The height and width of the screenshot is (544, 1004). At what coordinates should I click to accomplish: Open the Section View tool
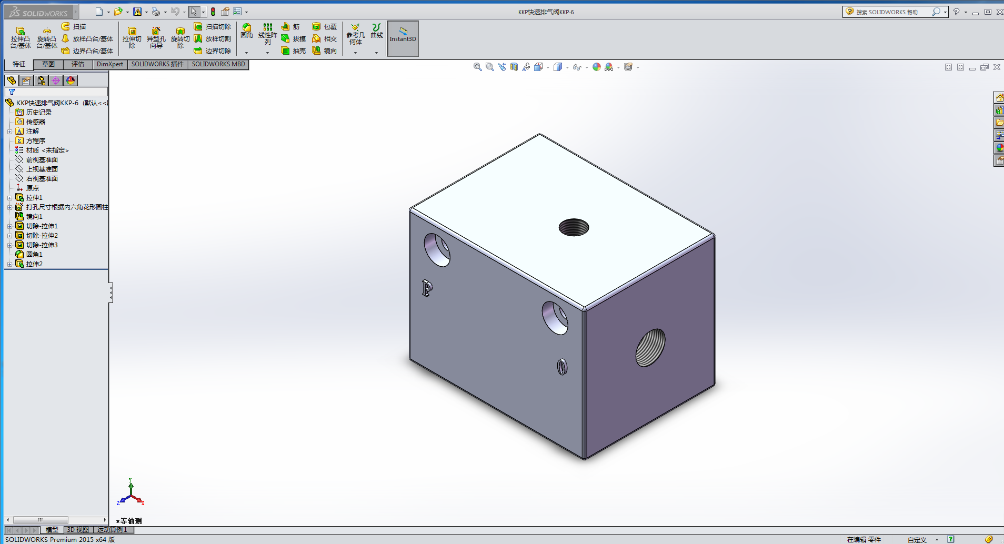[x=514, y=67]
